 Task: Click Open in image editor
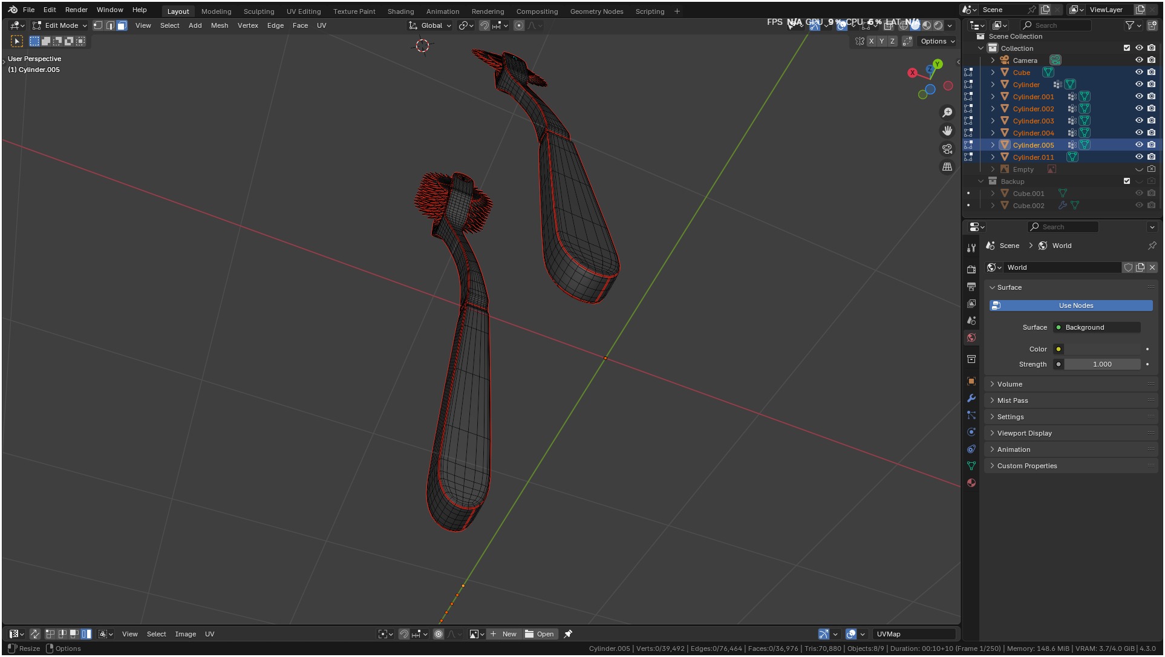coord(540,634)
